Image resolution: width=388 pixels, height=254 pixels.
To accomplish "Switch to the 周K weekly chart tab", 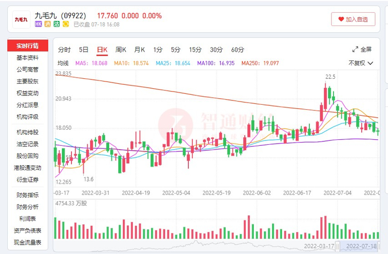I will [x=121, y=49].
